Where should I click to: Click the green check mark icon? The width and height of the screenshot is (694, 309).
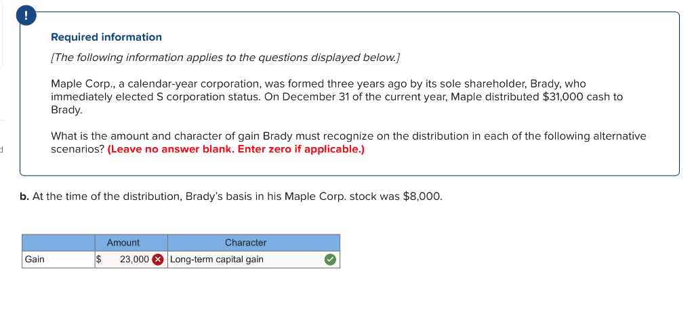pos(329,260)
